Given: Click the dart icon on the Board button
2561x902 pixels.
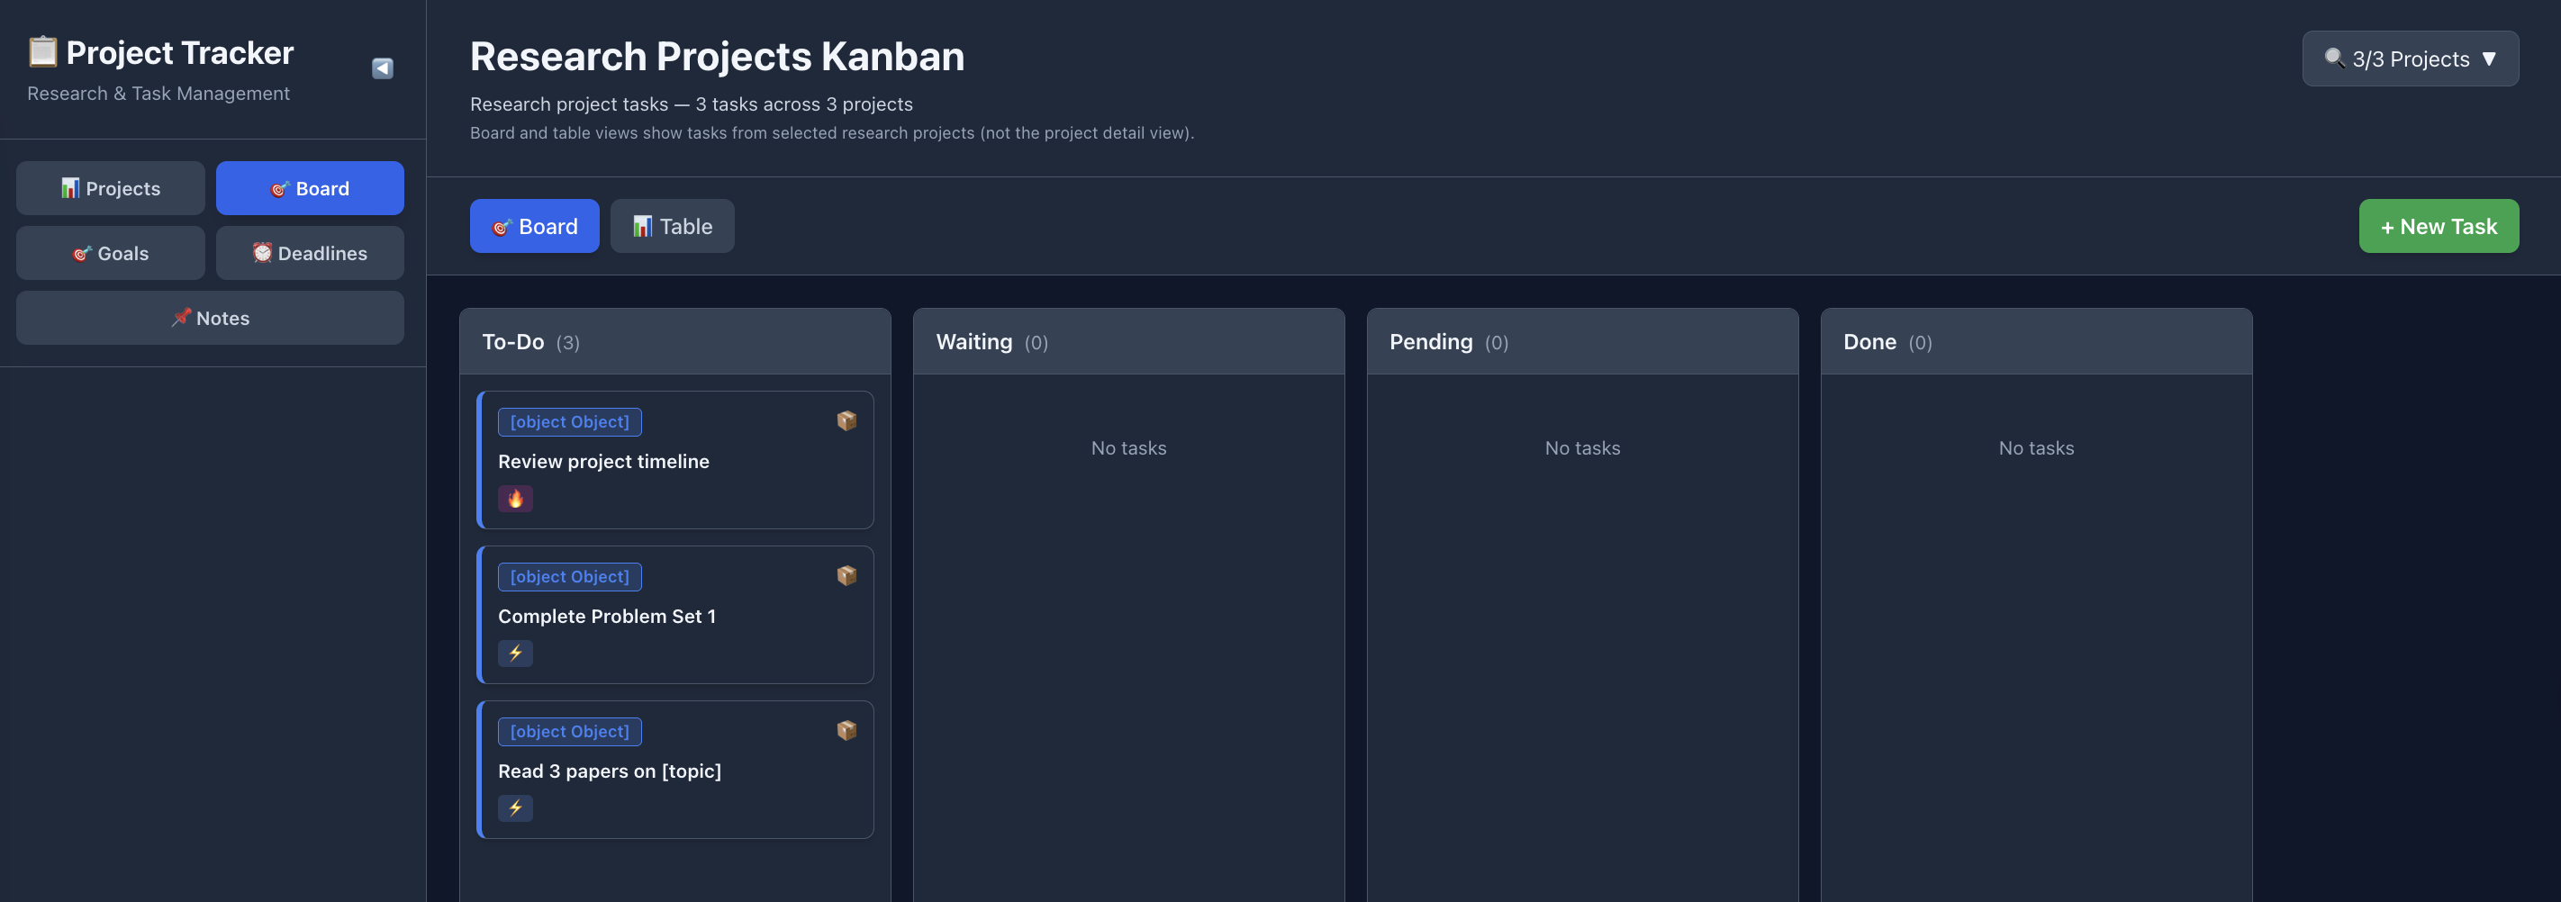Looking at the screenshot, I should coord(278,188).
